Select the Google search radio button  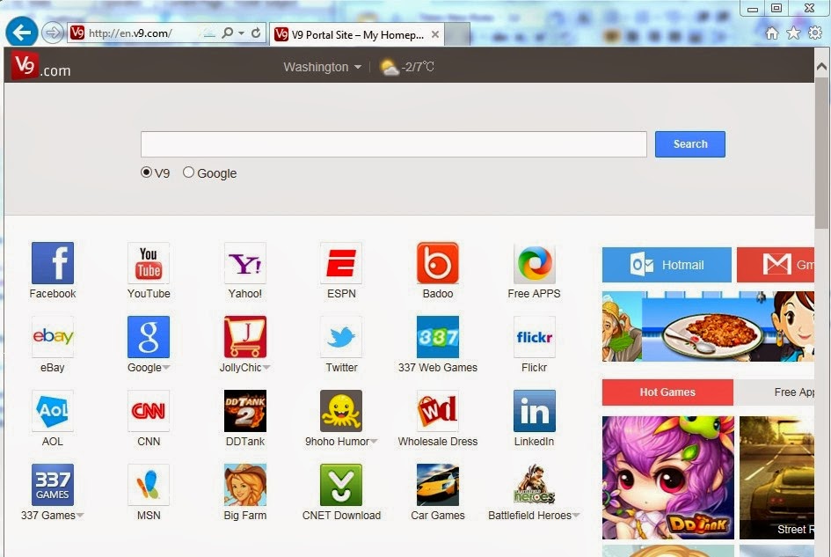coord(188,172)
